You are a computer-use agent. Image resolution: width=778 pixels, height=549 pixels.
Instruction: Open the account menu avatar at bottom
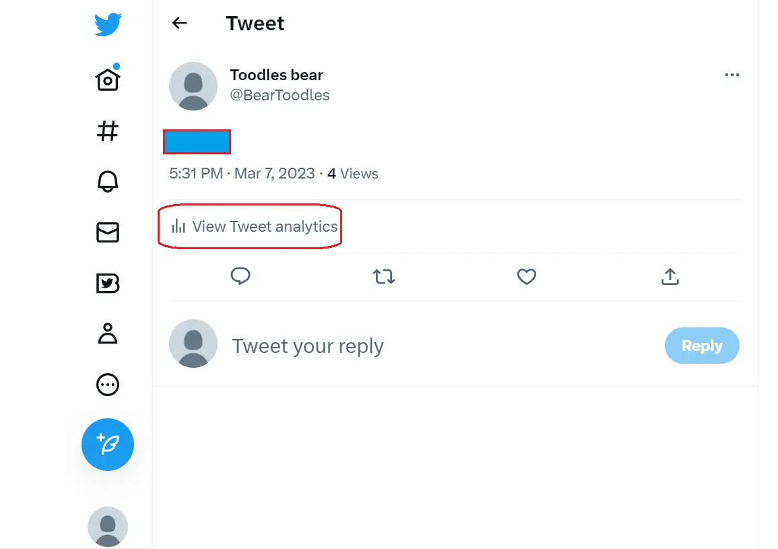click(x=108, y=526)
